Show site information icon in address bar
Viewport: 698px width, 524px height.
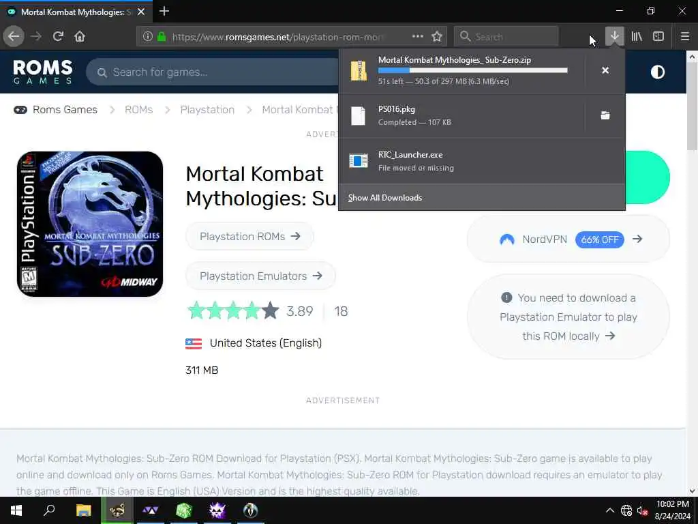click(148, 37)
